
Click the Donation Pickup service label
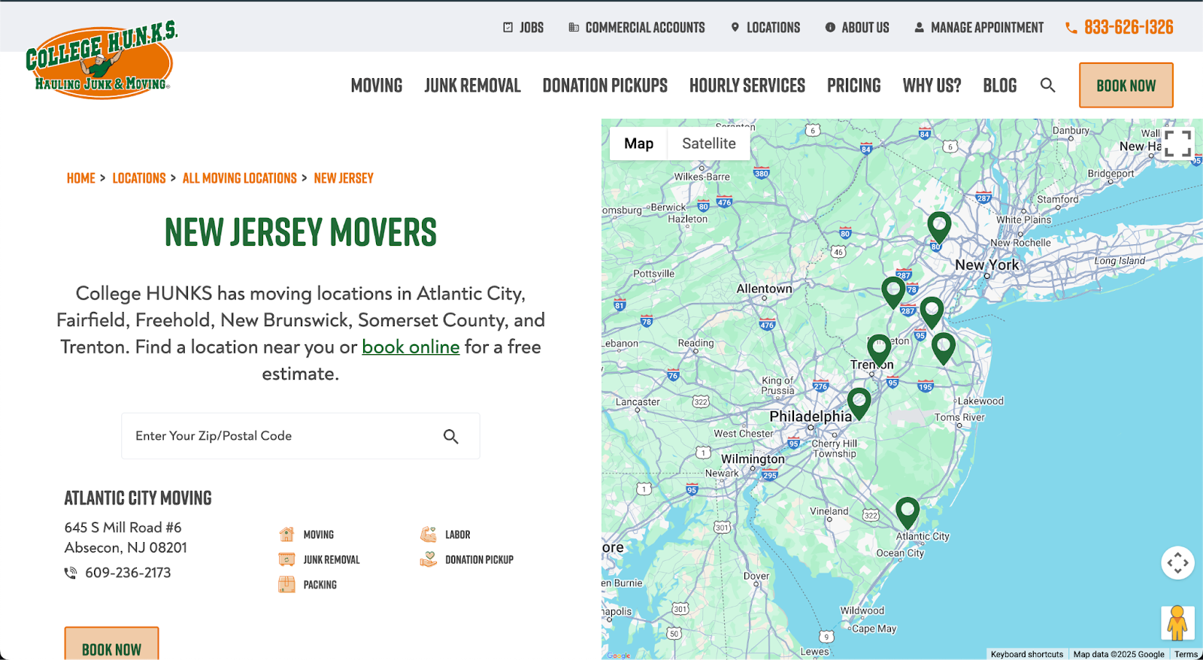coord(479,559)
